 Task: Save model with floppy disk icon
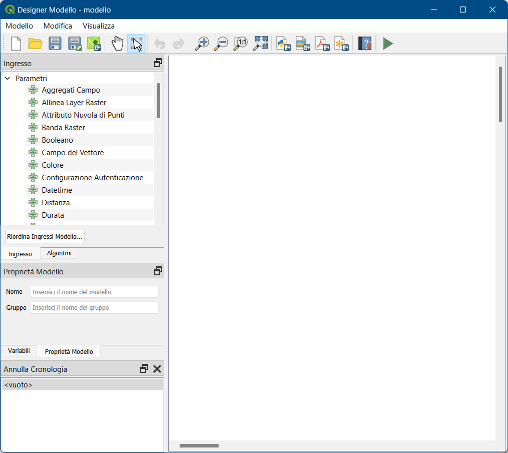click(55, 44)
